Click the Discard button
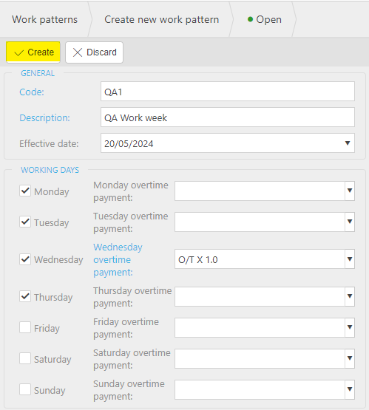Screen dimensions: 369x410 [x=94, y=52]
